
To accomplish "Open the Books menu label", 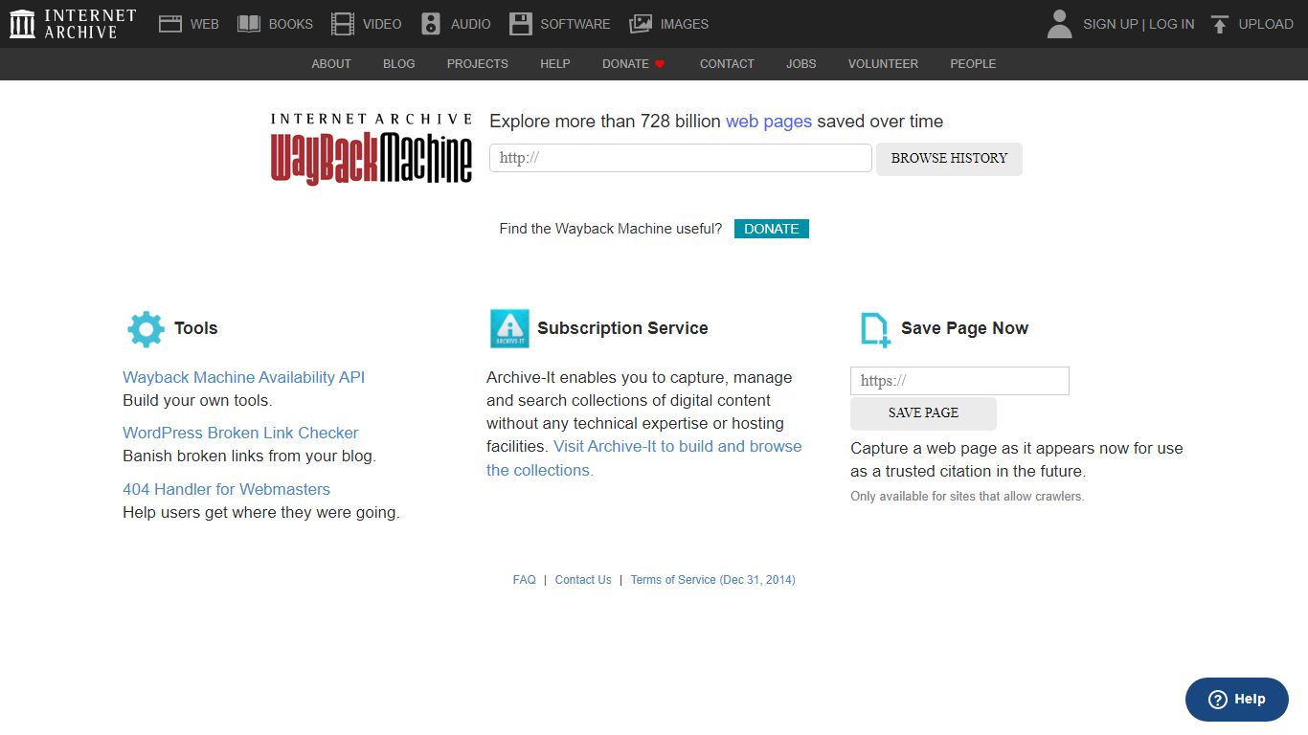I will (x=290, y=24).
